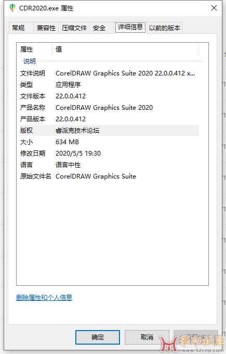Viewport: 226px width, 354px height.
Task: Select the 产品版本 row
Action: [109, 119]
